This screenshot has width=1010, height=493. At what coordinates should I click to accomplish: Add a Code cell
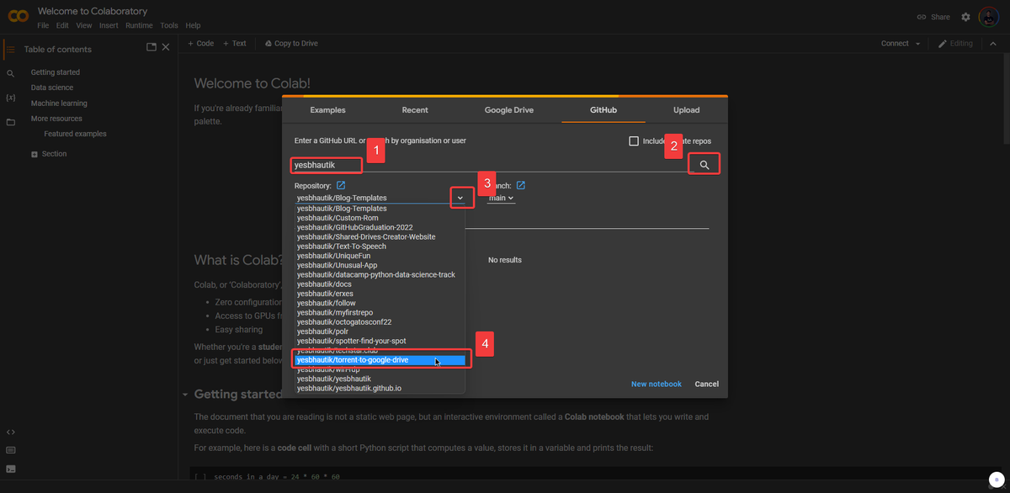tap(200, 44)
